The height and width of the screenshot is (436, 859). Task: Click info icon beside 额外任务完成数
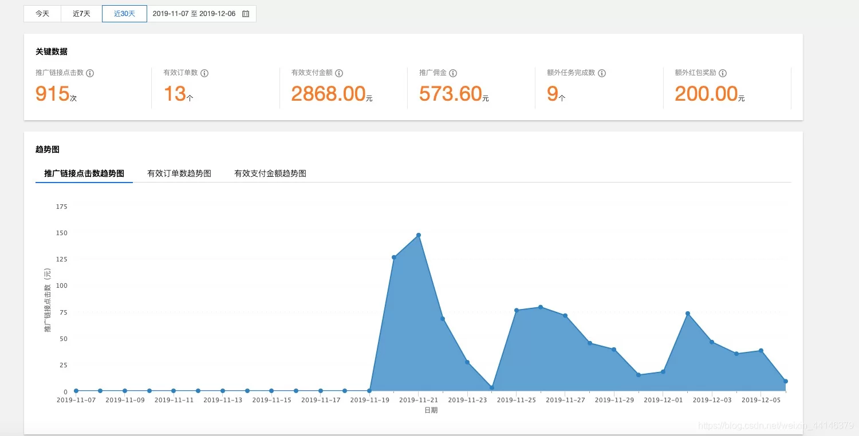(x=602, y=73)
